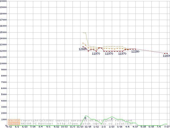Click the AKIBA logo icon
Screen dimensions: 170x128
pos(14,122)
